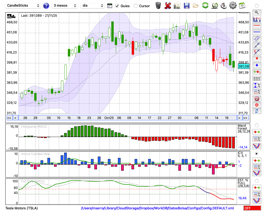265x212 pixels.
Task: Open the CandleSticks chart type dropdown
Action: click(23, 6)
